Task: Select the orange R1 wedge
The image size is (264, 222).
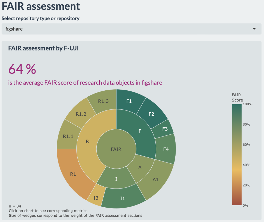Action: click(x=73, y=174)
